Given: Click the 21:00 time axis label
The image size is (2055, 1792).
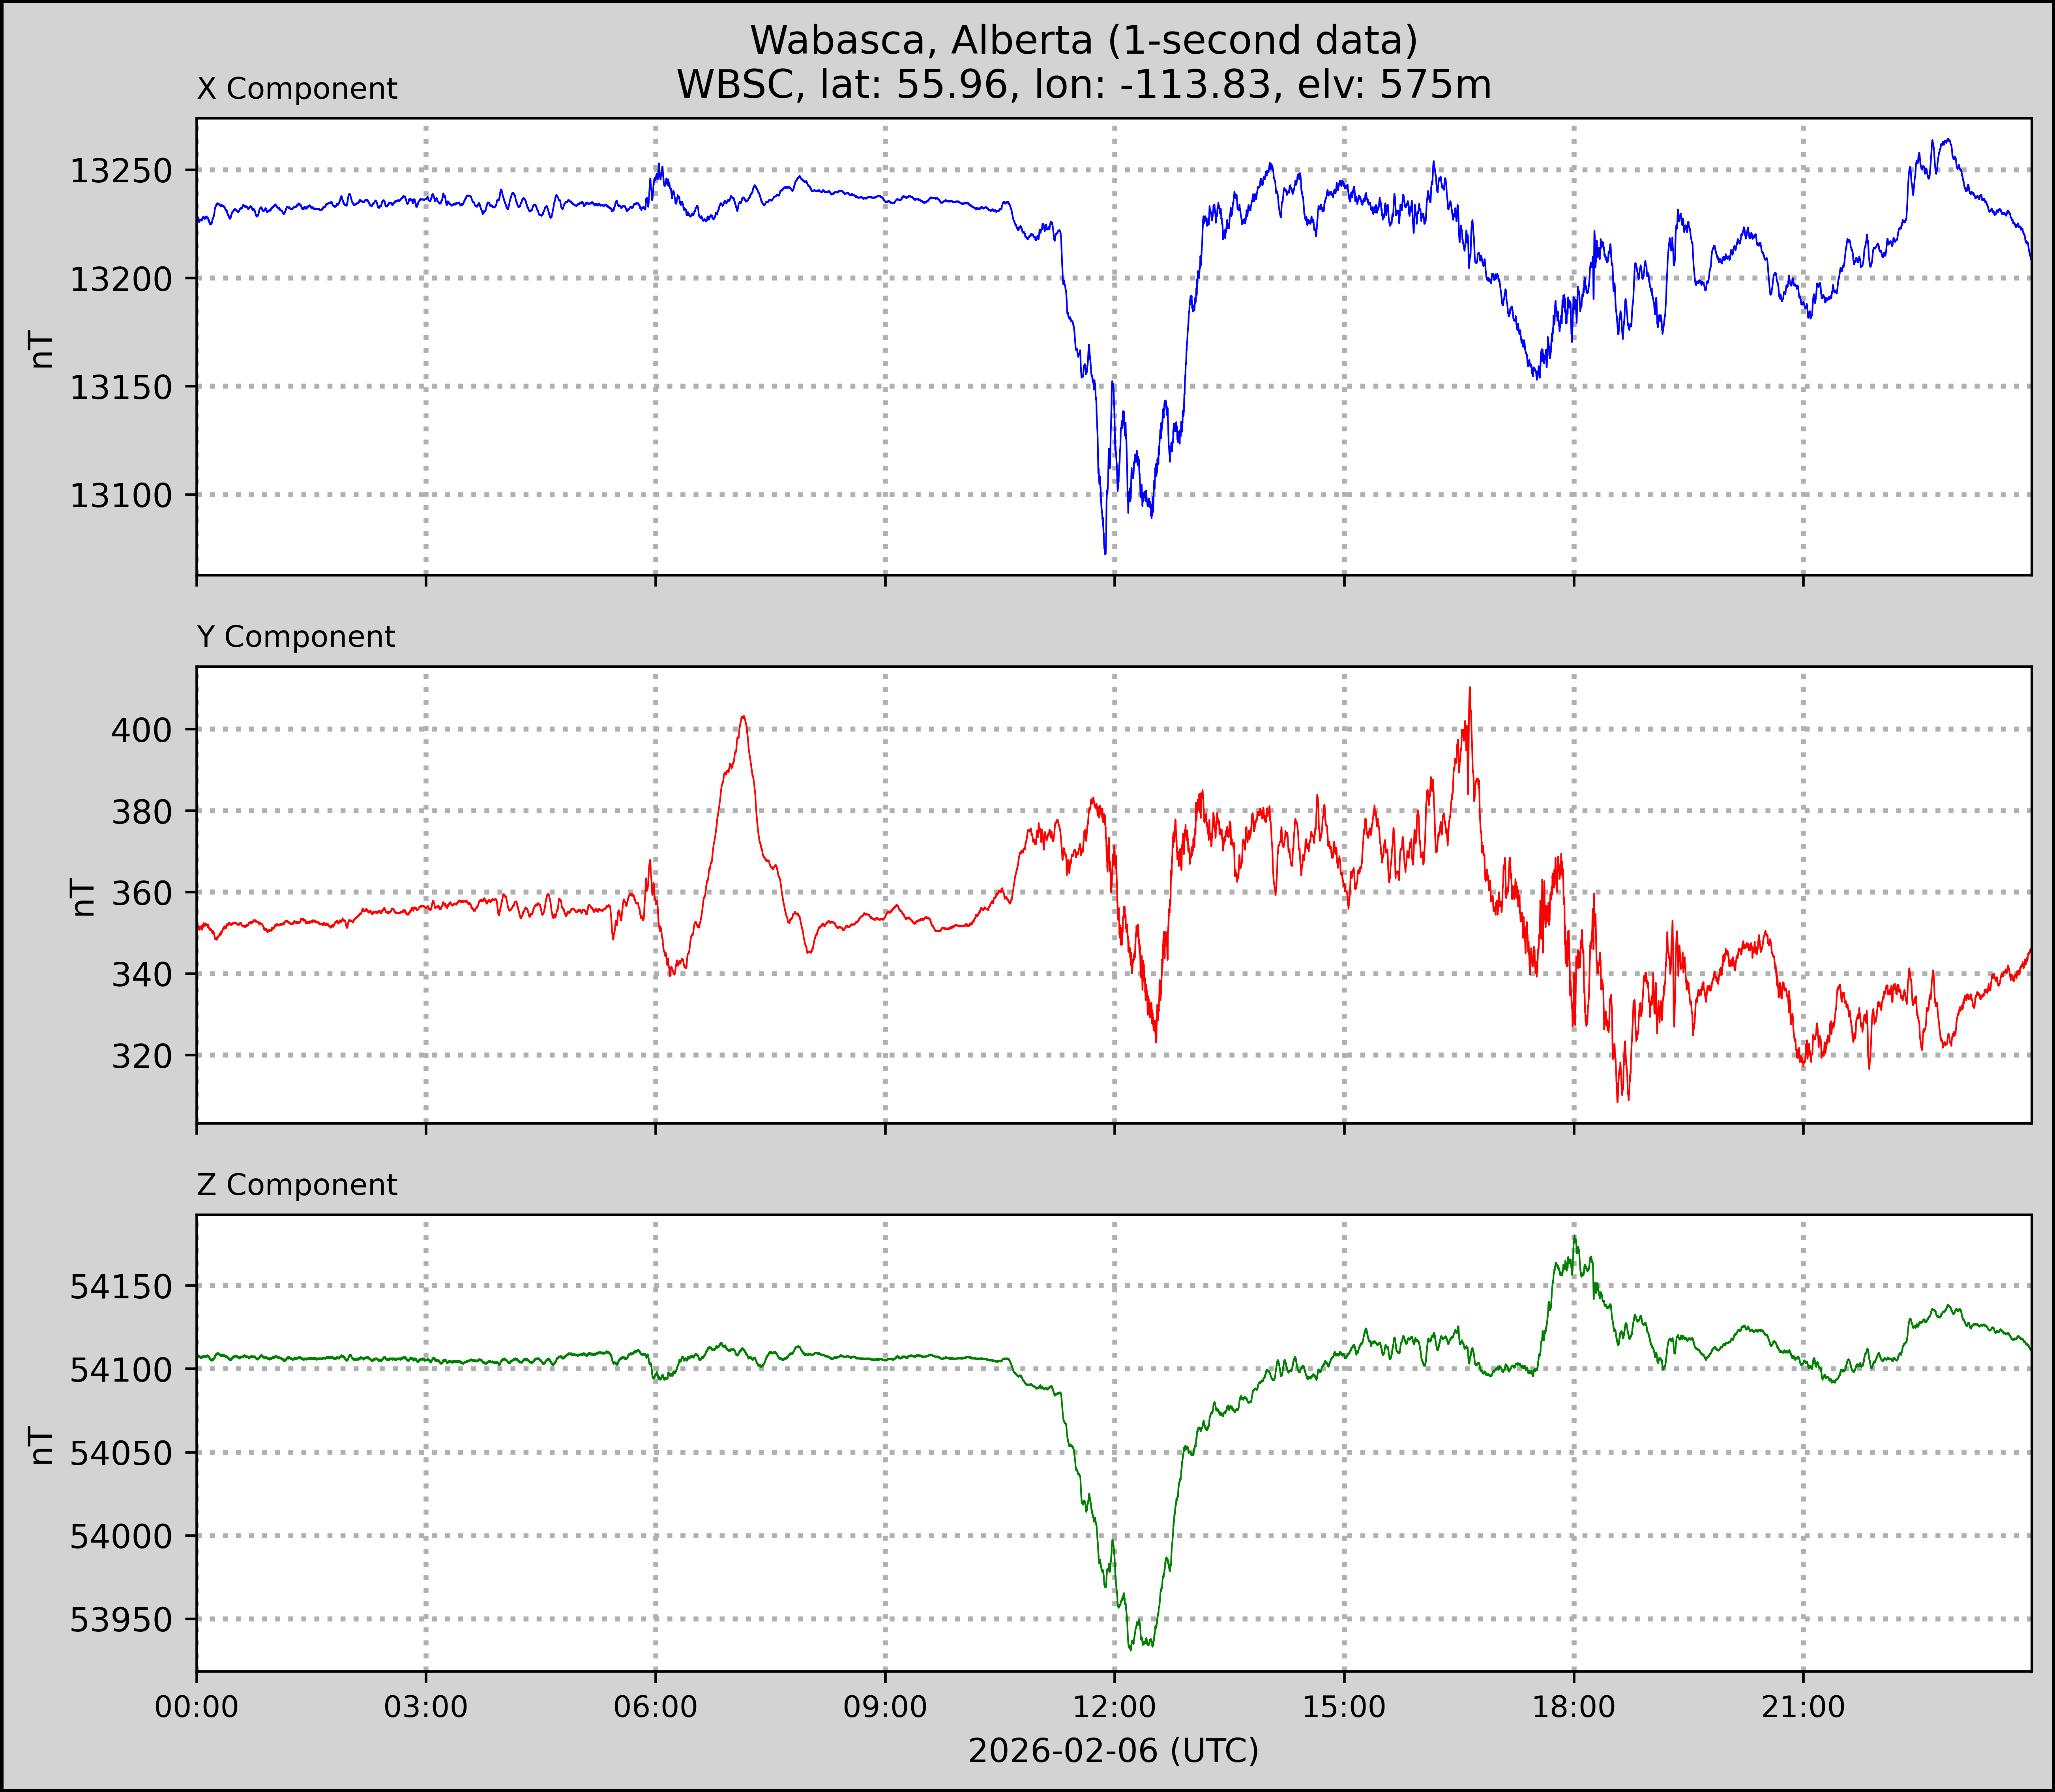Looking at the screenshot, I should click(1803, 1706).
